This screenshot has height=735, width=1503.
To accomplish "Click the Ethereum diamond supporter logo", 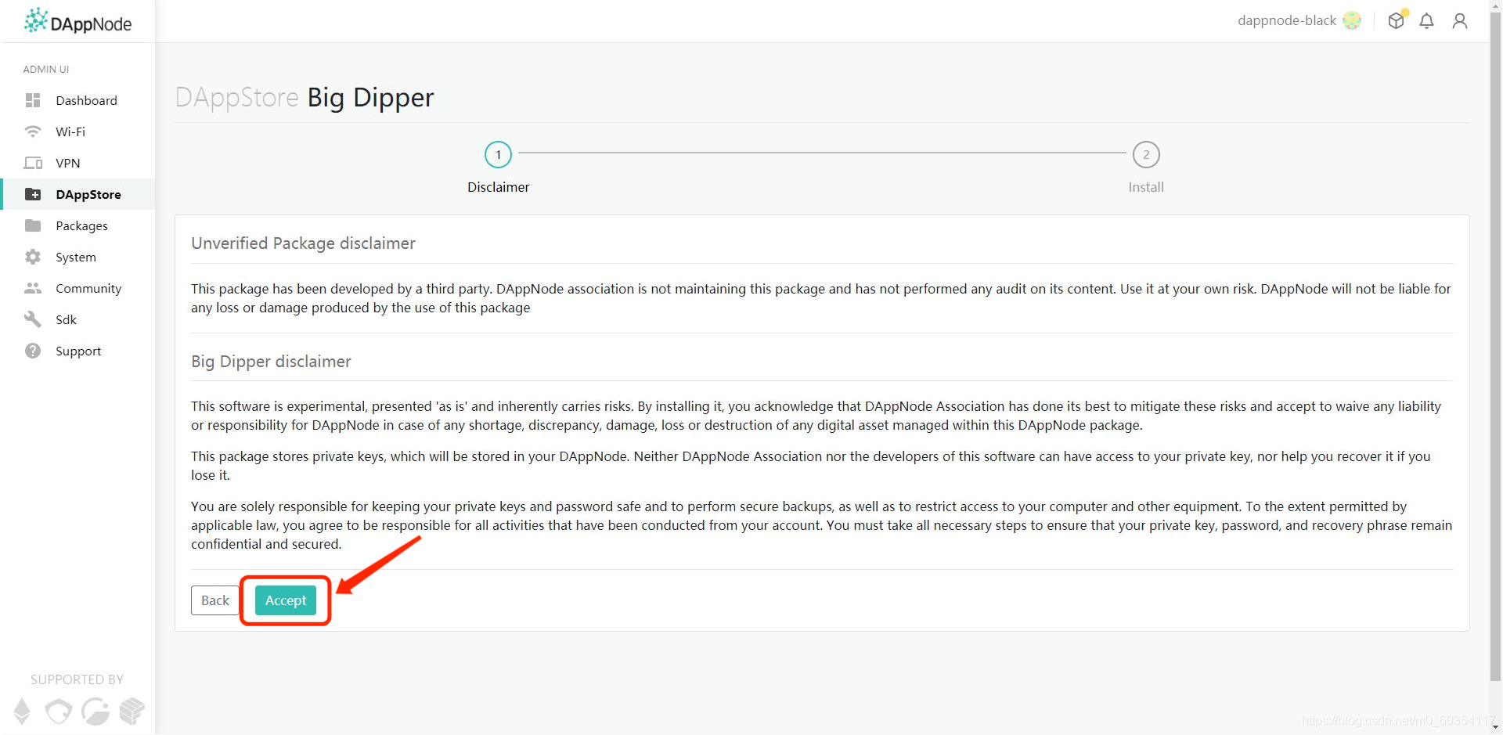I will pyautogui.click(x=23, y=711).
